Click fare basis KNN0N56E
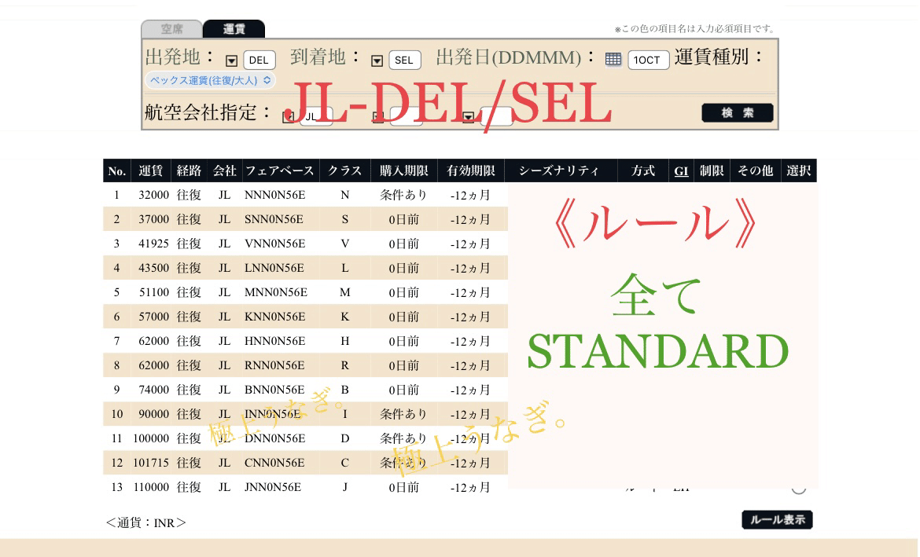Screen dimensions: 920x557 click(x=274, y=317)
